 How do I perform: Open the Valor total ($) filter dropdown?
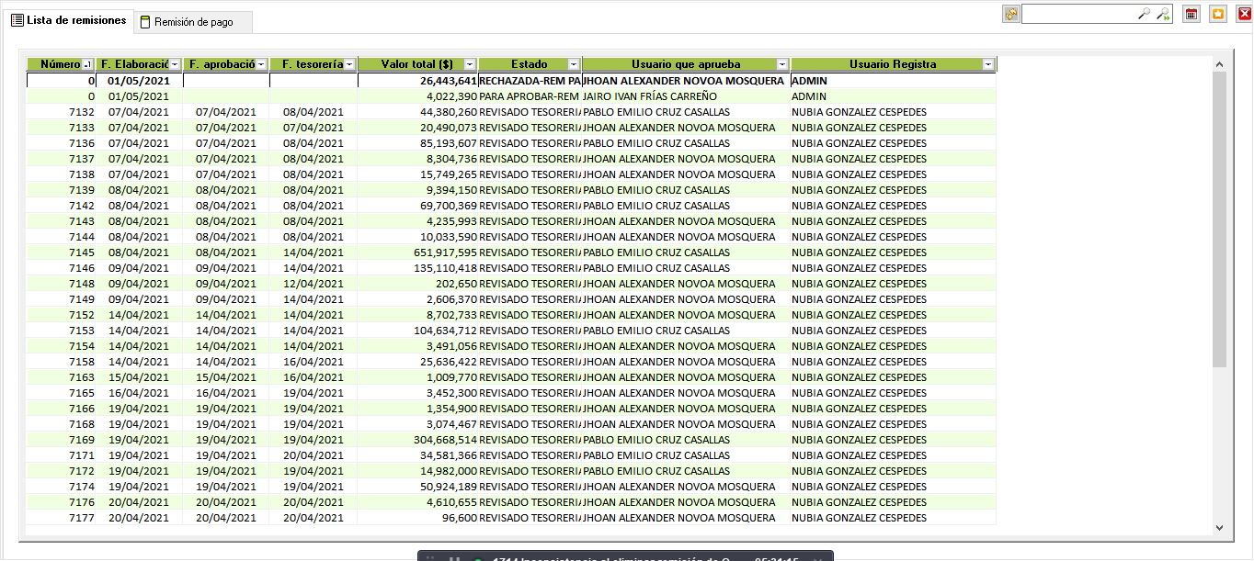click(x=470, y=64)
